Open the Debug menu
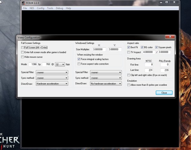Screen dimensions: 191x150 click(x=59, y=8)
